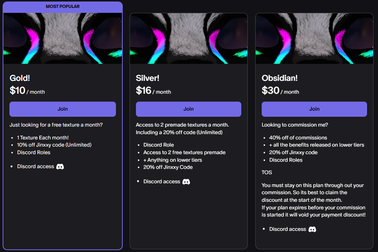Screen dimensions: 378x252
Task: Open the Gold tier banner image
Action: coord(63,38)
